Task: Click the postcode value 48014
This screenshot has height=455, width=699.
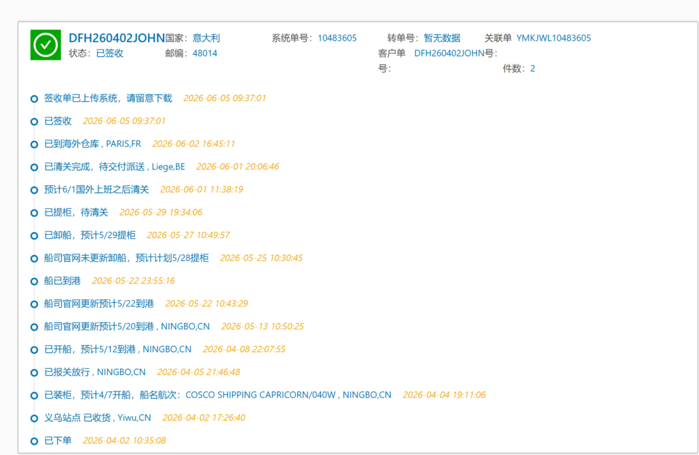Action: pos(205,53)
